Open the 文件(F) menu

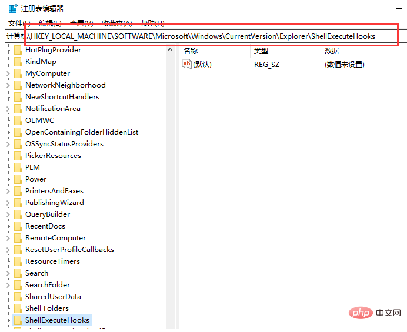19,24
